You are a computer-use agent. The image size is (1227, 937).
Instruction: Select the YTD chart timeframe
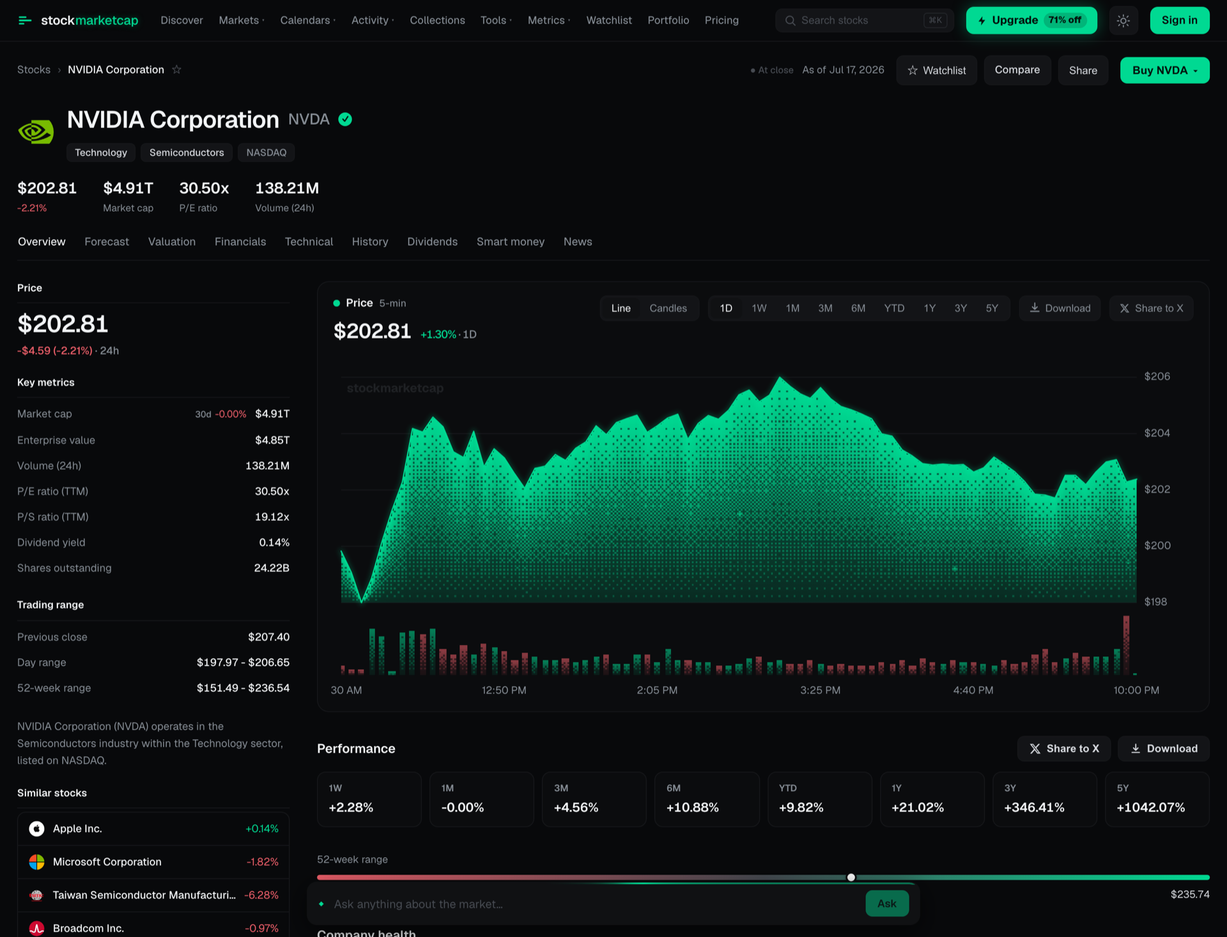(894, 308)
